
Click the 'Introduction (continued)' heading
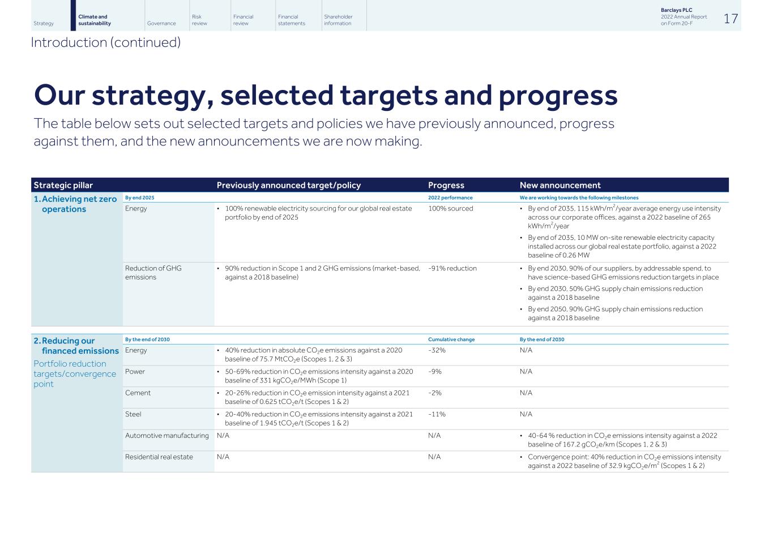coord(106,42)
